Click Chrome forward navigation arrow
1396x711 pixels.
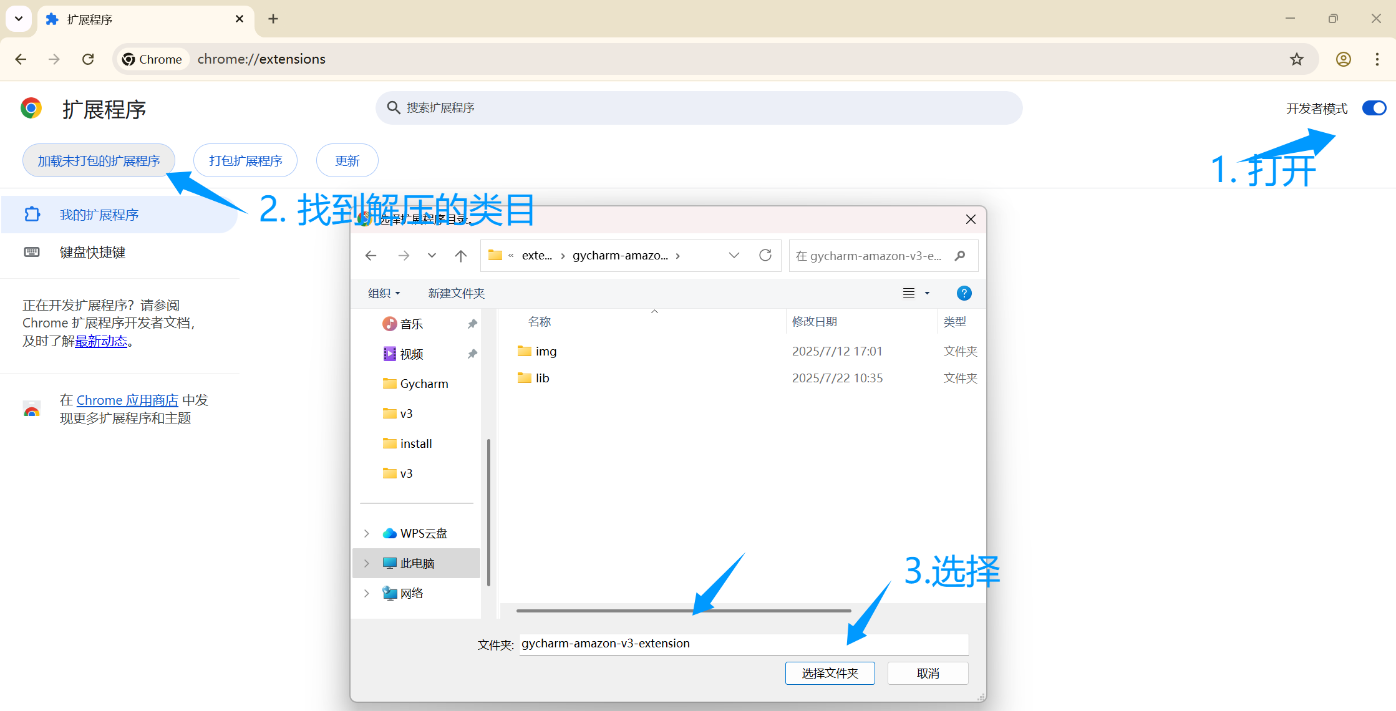point(54,59)
